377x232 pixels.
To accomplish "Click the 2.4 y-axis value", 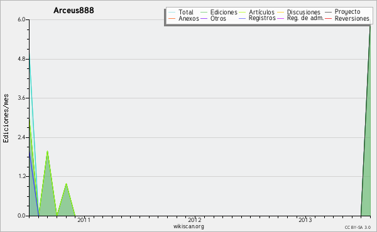I will pos(21,137).
